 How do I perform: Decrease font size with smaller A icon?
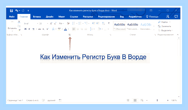55,23
